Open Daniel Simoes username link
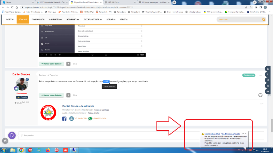The width and height of the screenshot is (273, 153). [21, 74]
